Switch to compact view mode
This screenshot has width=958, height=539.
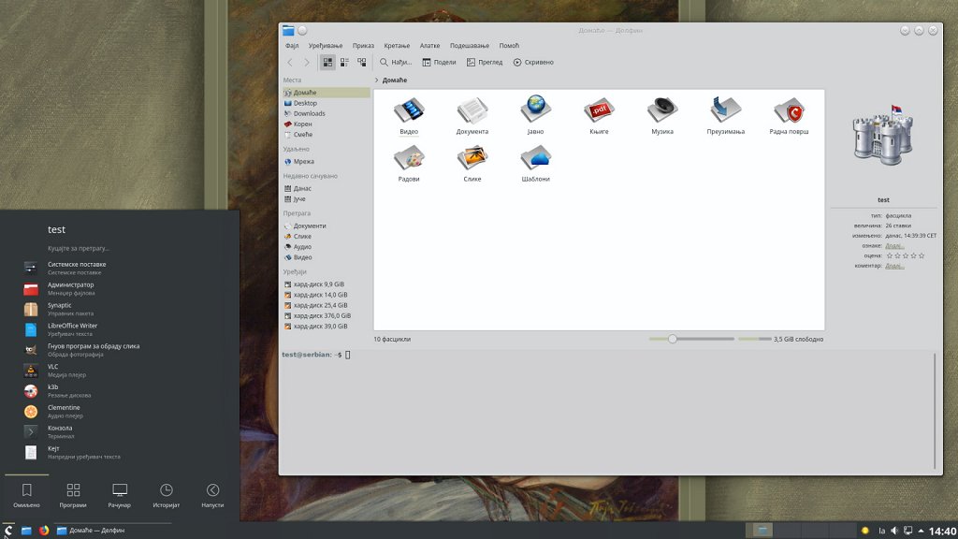click(x=344, y=63)
